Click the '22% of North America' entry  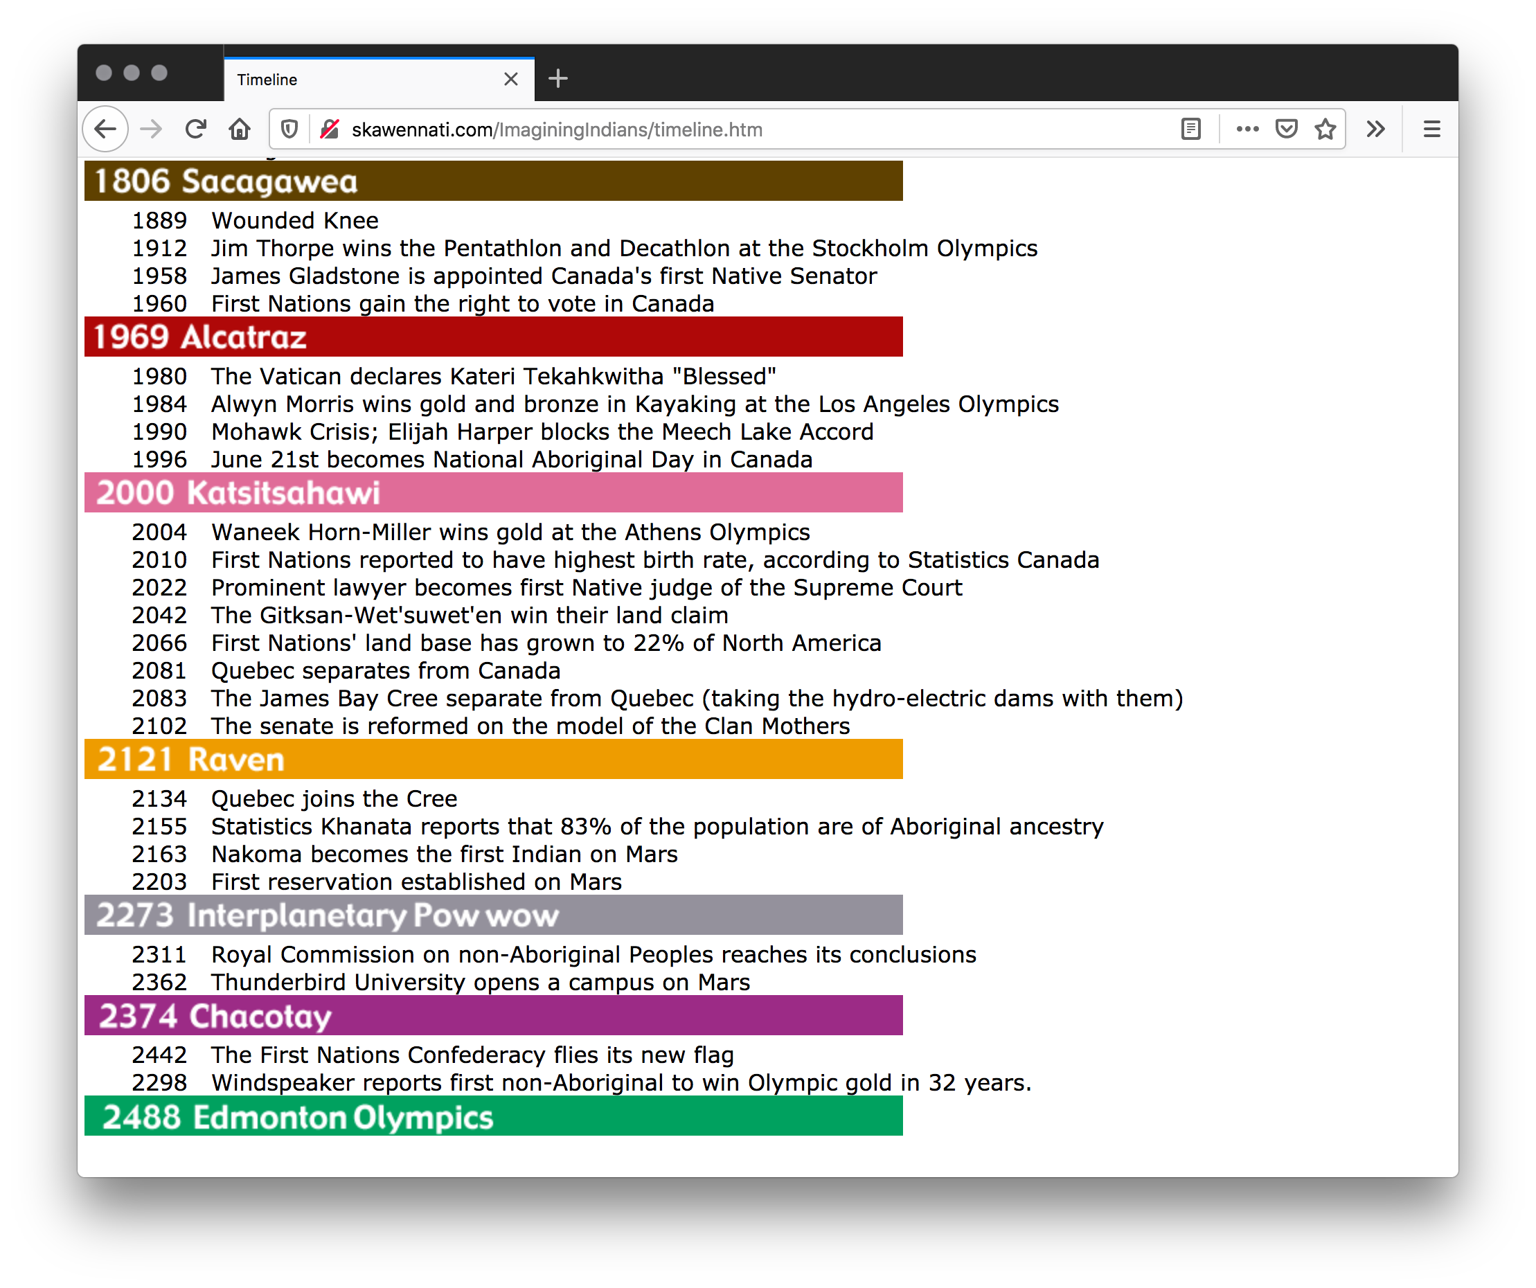click(546, 643)
